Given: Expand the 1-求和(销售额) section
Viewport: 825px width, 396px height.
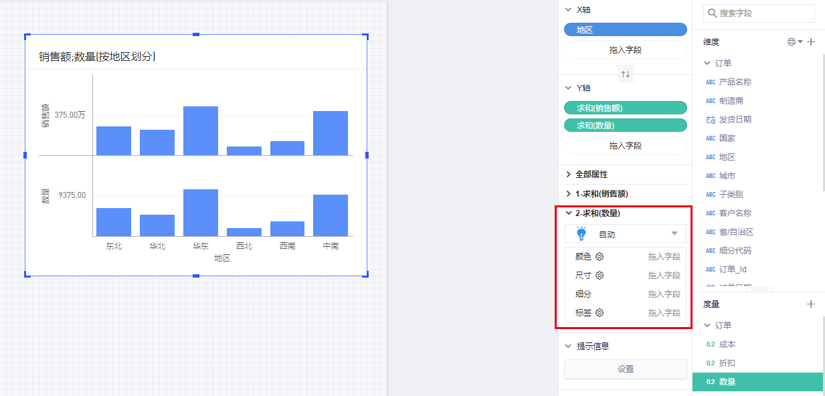Looking at the screenshot, I should [x=569, y=194].
